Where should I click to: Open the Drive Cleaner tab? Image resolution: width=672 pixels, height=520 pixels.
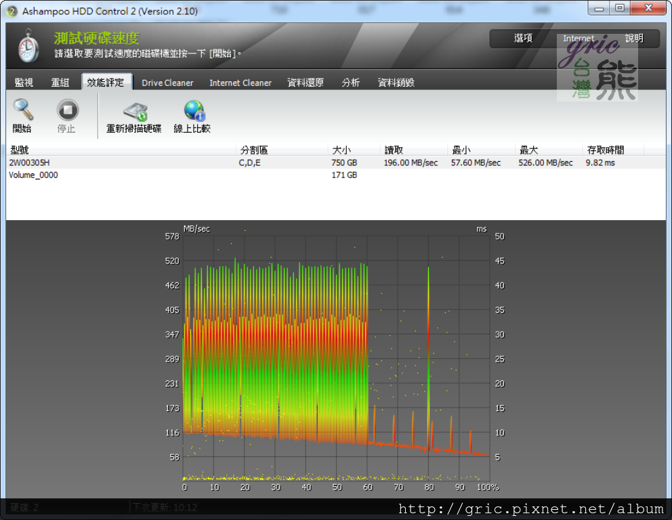click(167, 83)
